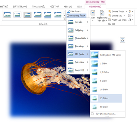This screenshot has width=137, height=127.
Task: Click the Tỏa sáng glow icon
Action: click(x=71, y=46)
